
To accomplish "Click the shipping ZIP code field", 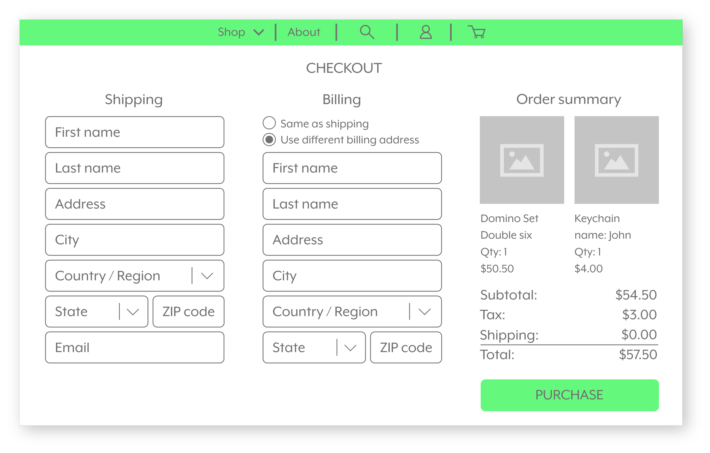I will (x=188, y=312).
